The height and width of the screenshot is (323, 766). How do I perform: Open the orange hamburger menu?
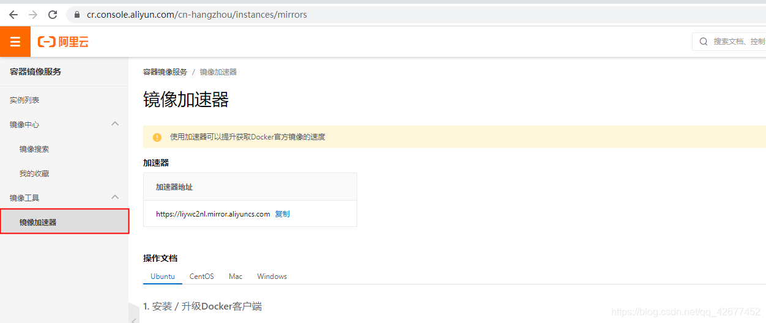tap(15, 42)
